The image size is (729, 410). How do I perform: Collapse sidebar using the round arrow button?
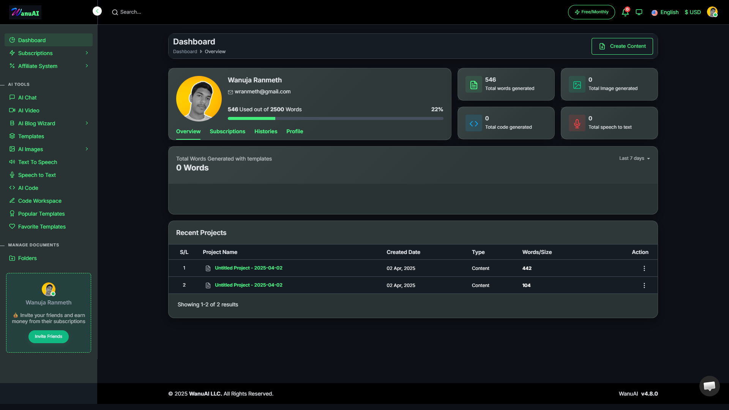97,11
